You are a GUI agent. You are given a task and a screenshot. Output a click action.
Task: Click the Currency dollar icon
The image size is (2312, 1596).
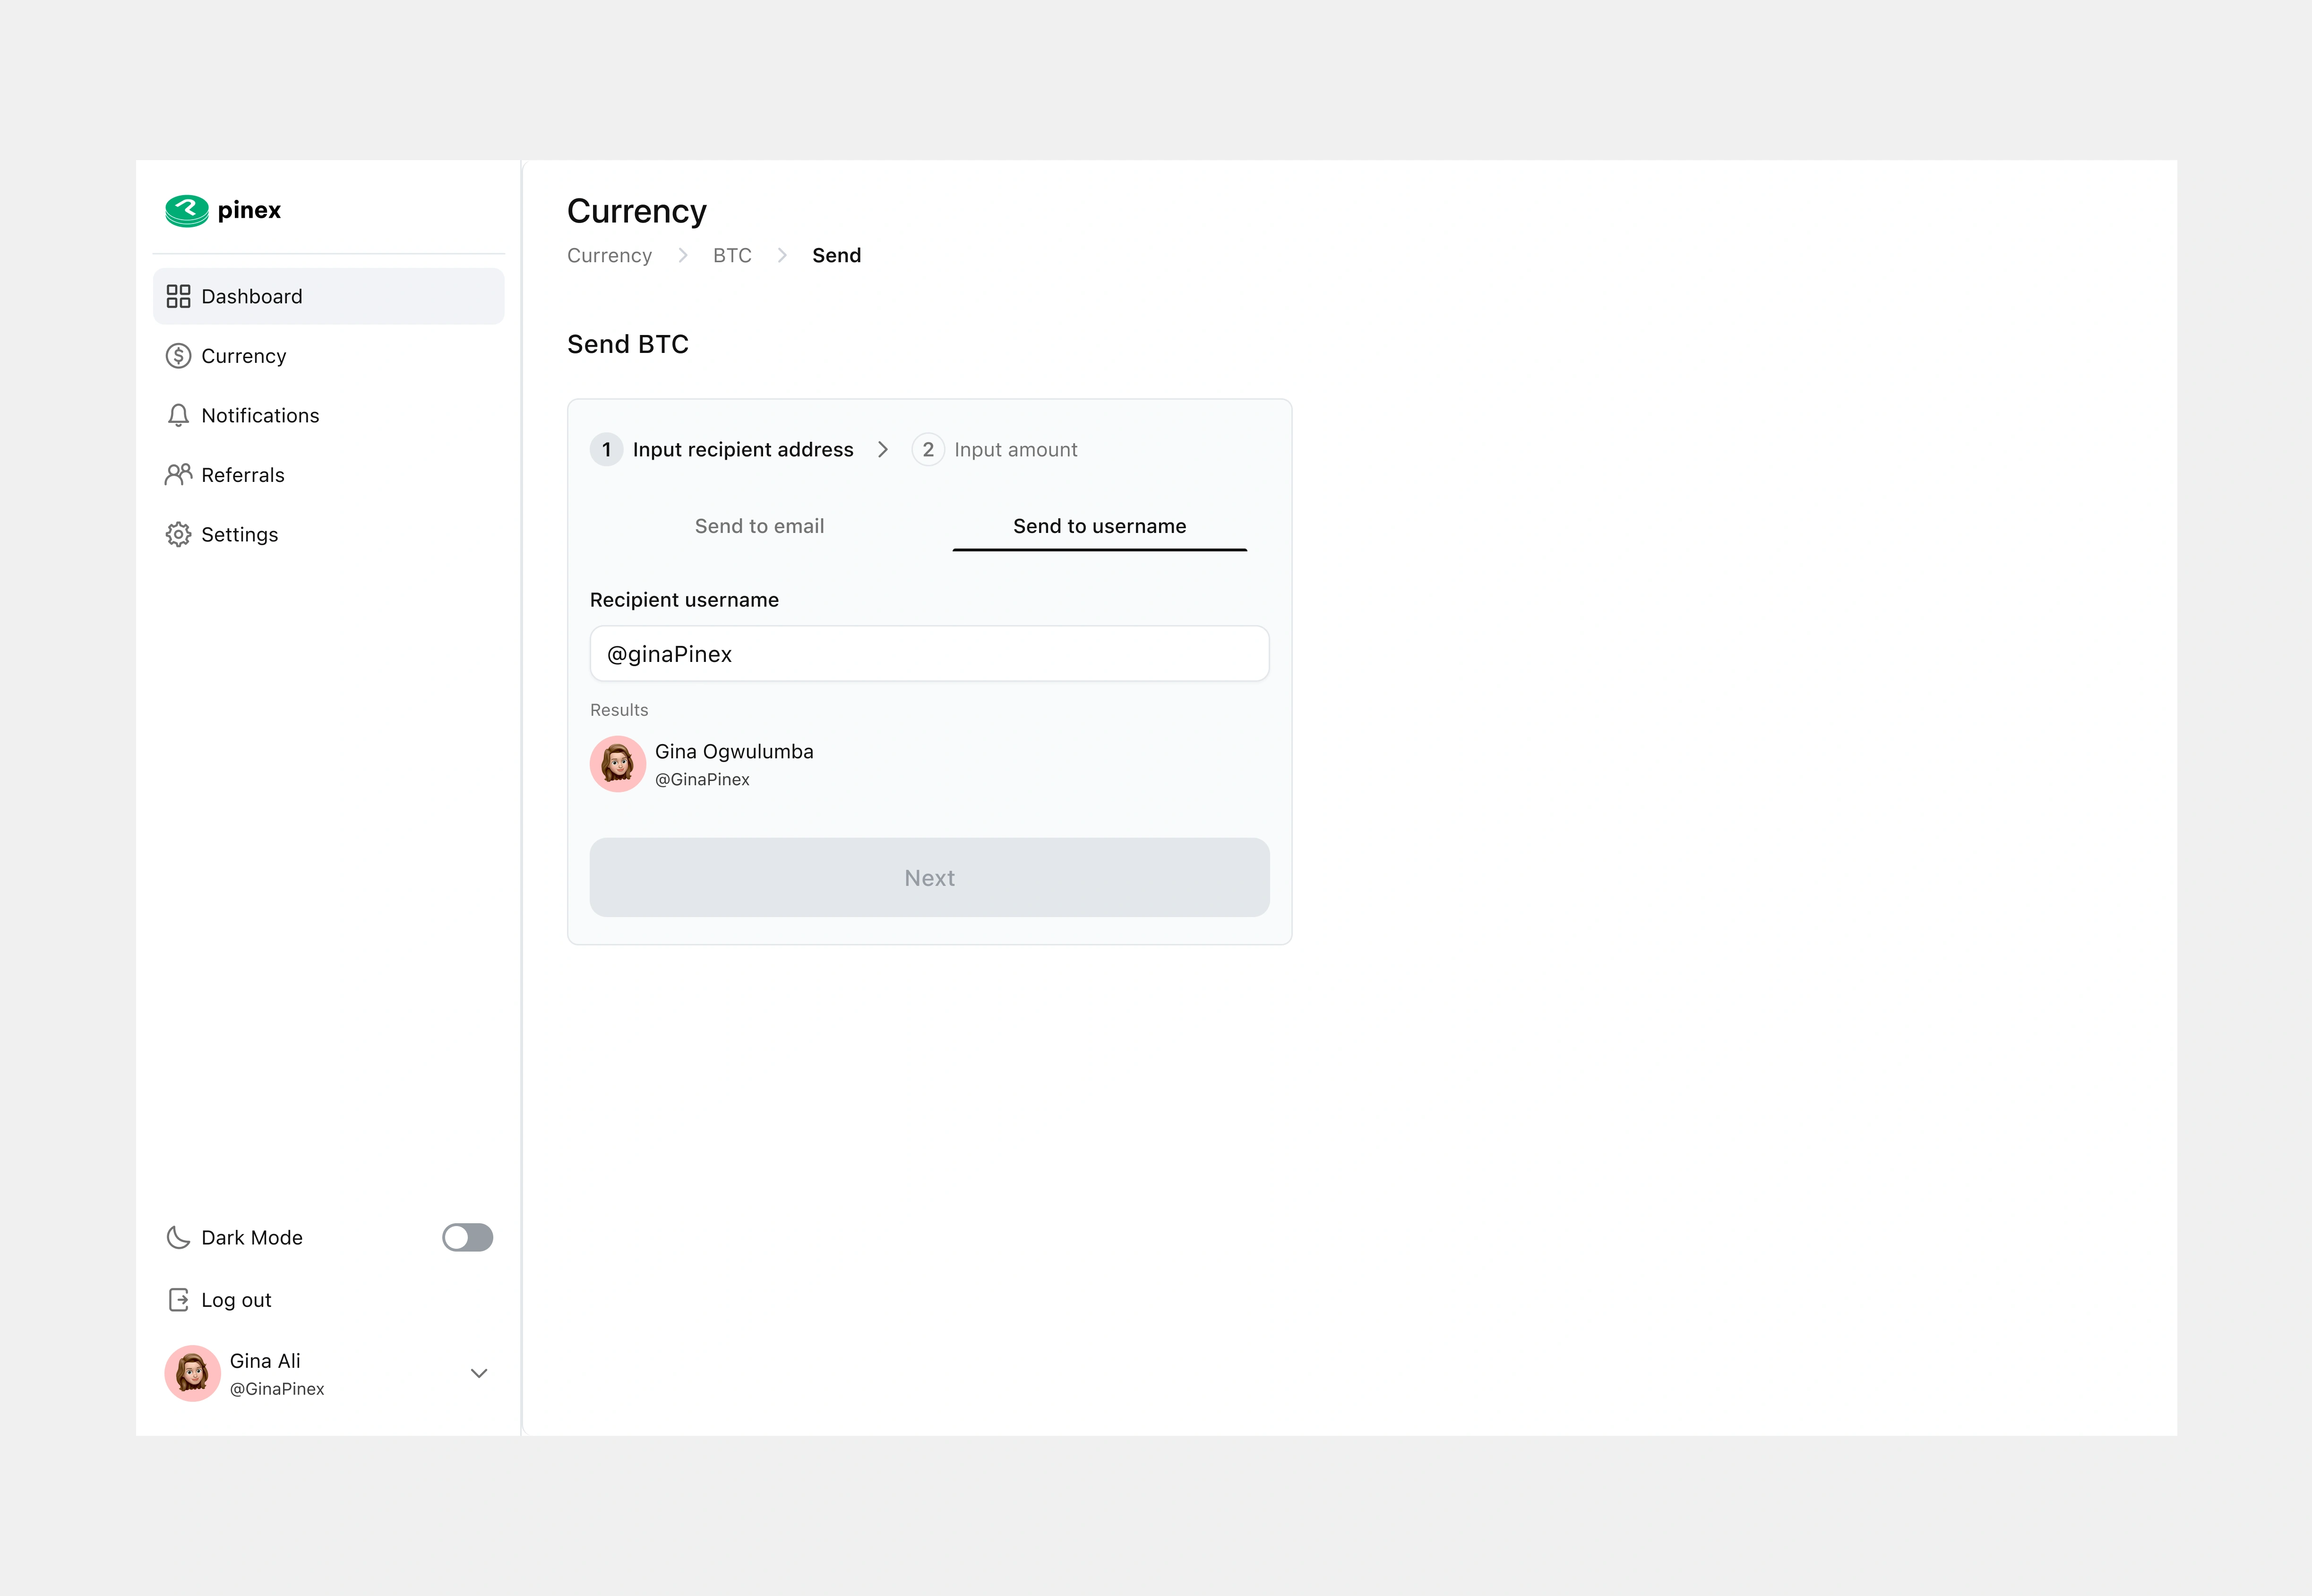tap(178, 356)
